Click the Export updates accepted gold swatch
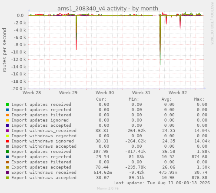The image size is (216, 193). 7,167
